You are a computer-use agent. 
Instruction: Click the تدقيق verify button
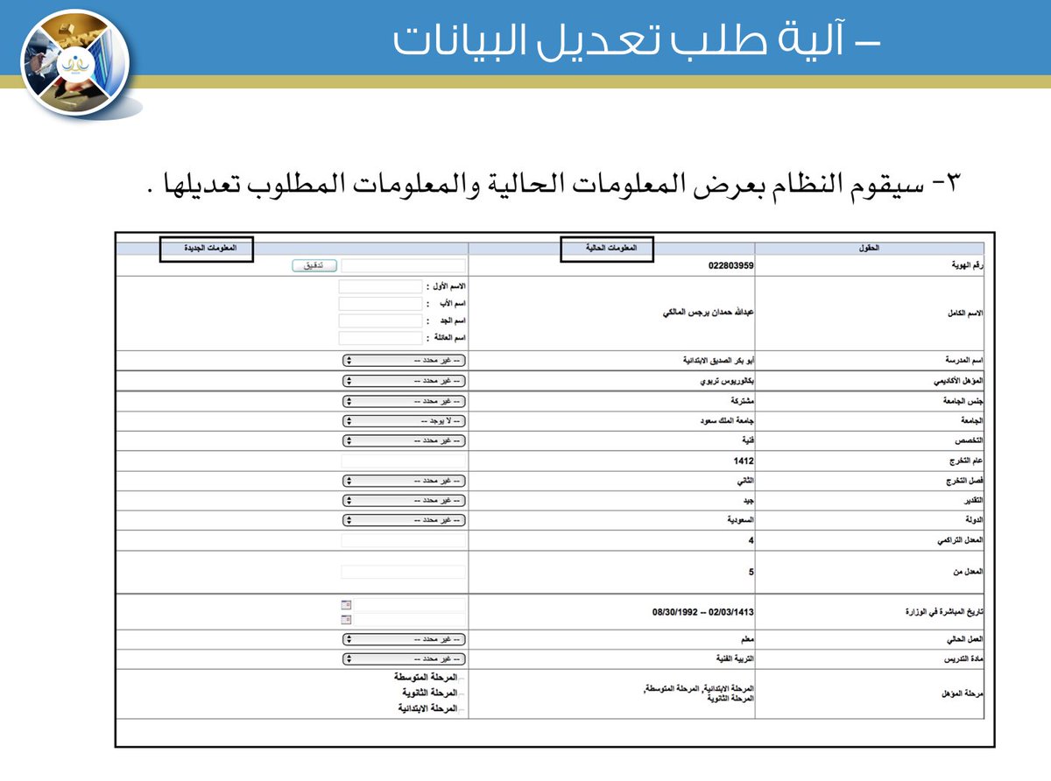[314, 265]
